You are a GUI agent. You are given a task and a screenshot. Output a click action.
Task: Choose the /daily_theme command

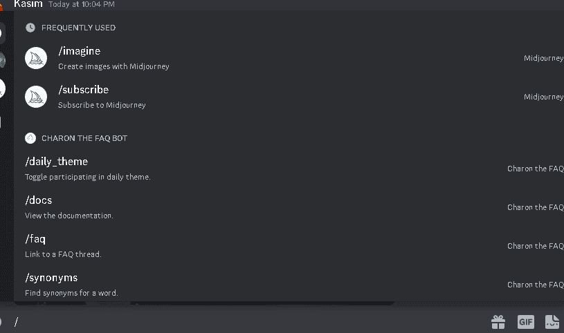coord(289,169)
